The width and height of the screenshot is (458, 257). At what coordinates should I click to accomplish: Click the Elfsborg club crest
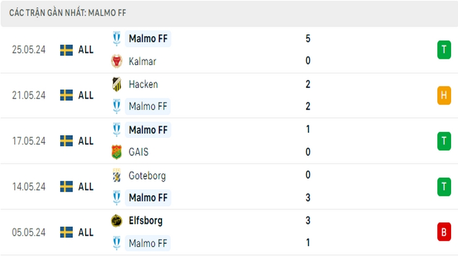pos(117,220)
